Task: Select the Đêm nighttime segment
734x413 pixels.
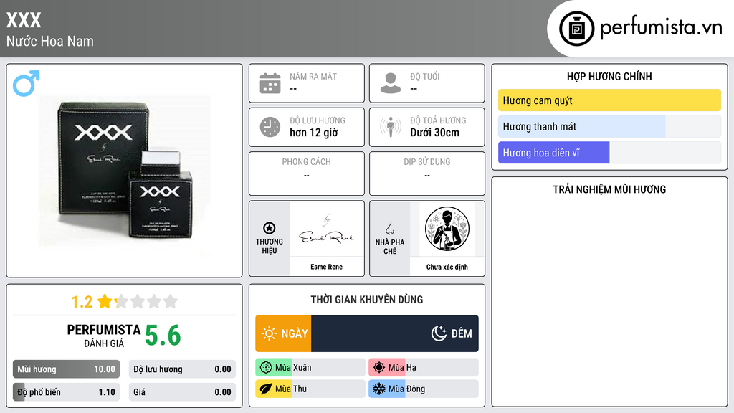Action: [x=395, y=333]
